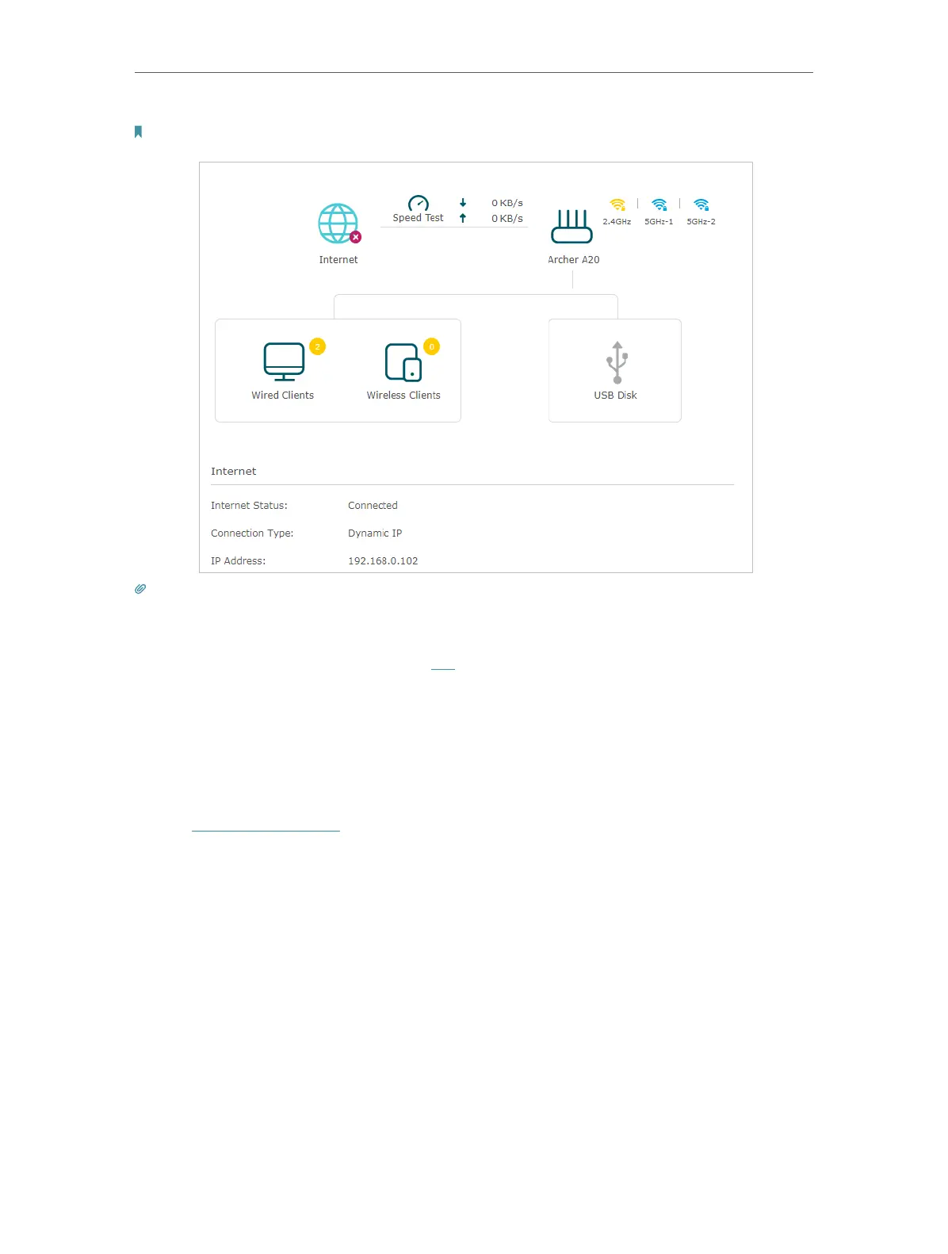
Task: Click the Wireless Clients label
Action: coord(403,396)
